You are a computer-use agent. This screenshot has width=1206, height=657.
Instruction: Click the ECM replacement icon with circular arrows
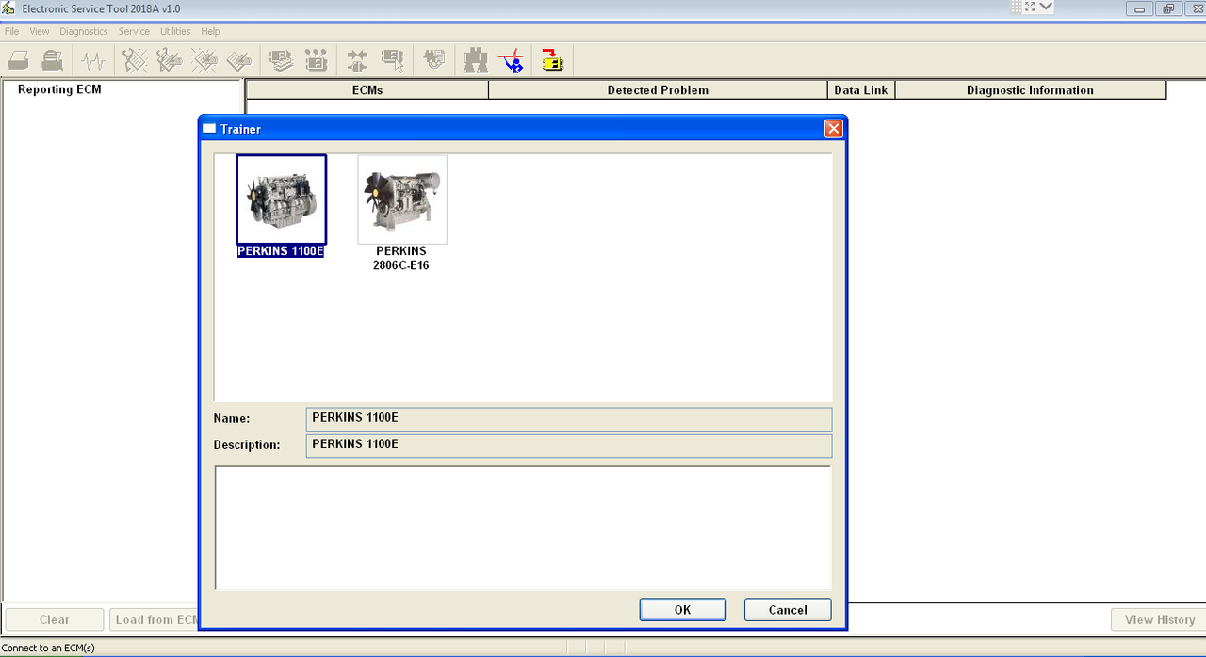click(434, 61)
